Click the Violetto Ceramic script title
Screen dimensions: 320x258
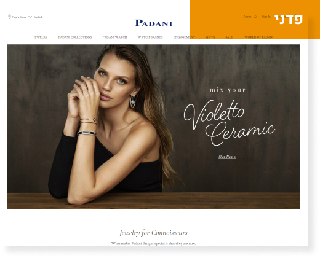(229, 123)
